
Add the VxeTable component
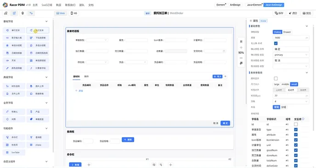pyautogui.click(x=14, y=152)
